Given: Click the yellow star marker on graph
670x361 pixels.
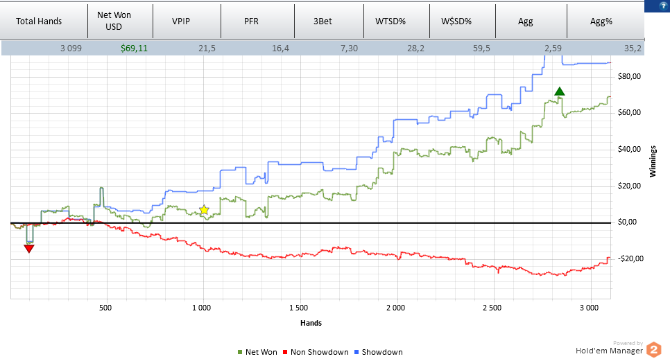Looking at the screenshot, I should (x=204, y=209).
